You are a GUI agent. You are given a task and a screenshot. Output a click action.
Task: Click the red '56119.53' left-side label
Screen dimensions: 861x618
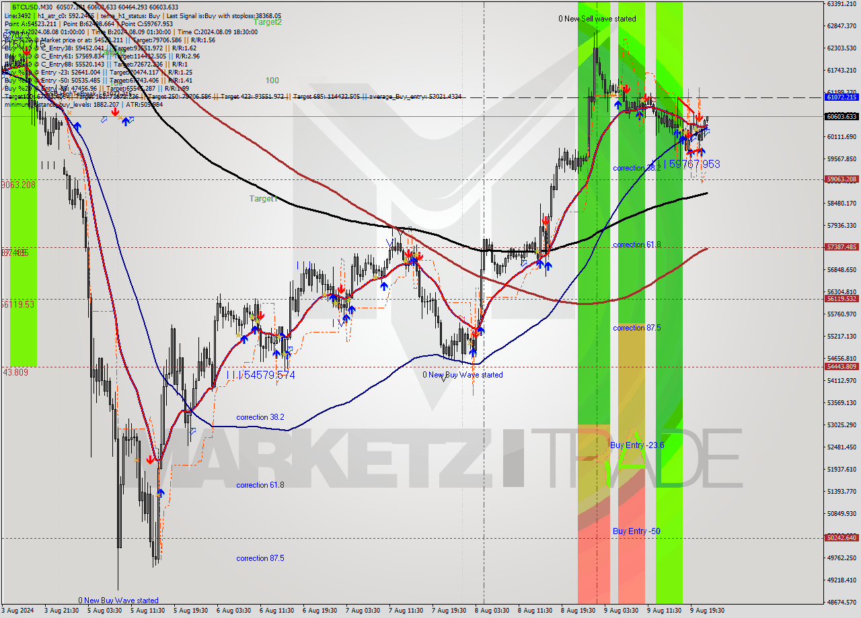click(17, 304)
